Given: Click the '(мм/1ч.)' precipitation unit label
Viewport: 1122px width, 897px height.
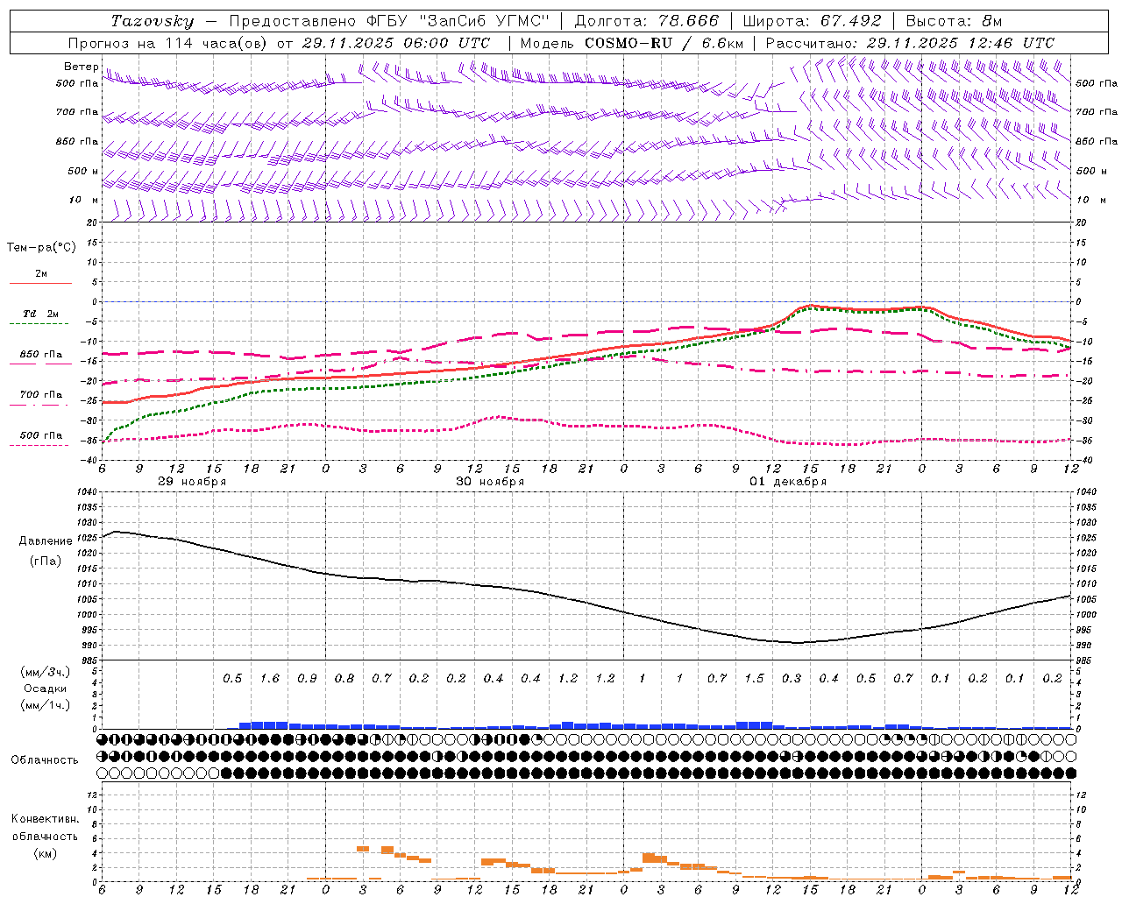Looking at the screenshot, I should (x=46, y=705).
